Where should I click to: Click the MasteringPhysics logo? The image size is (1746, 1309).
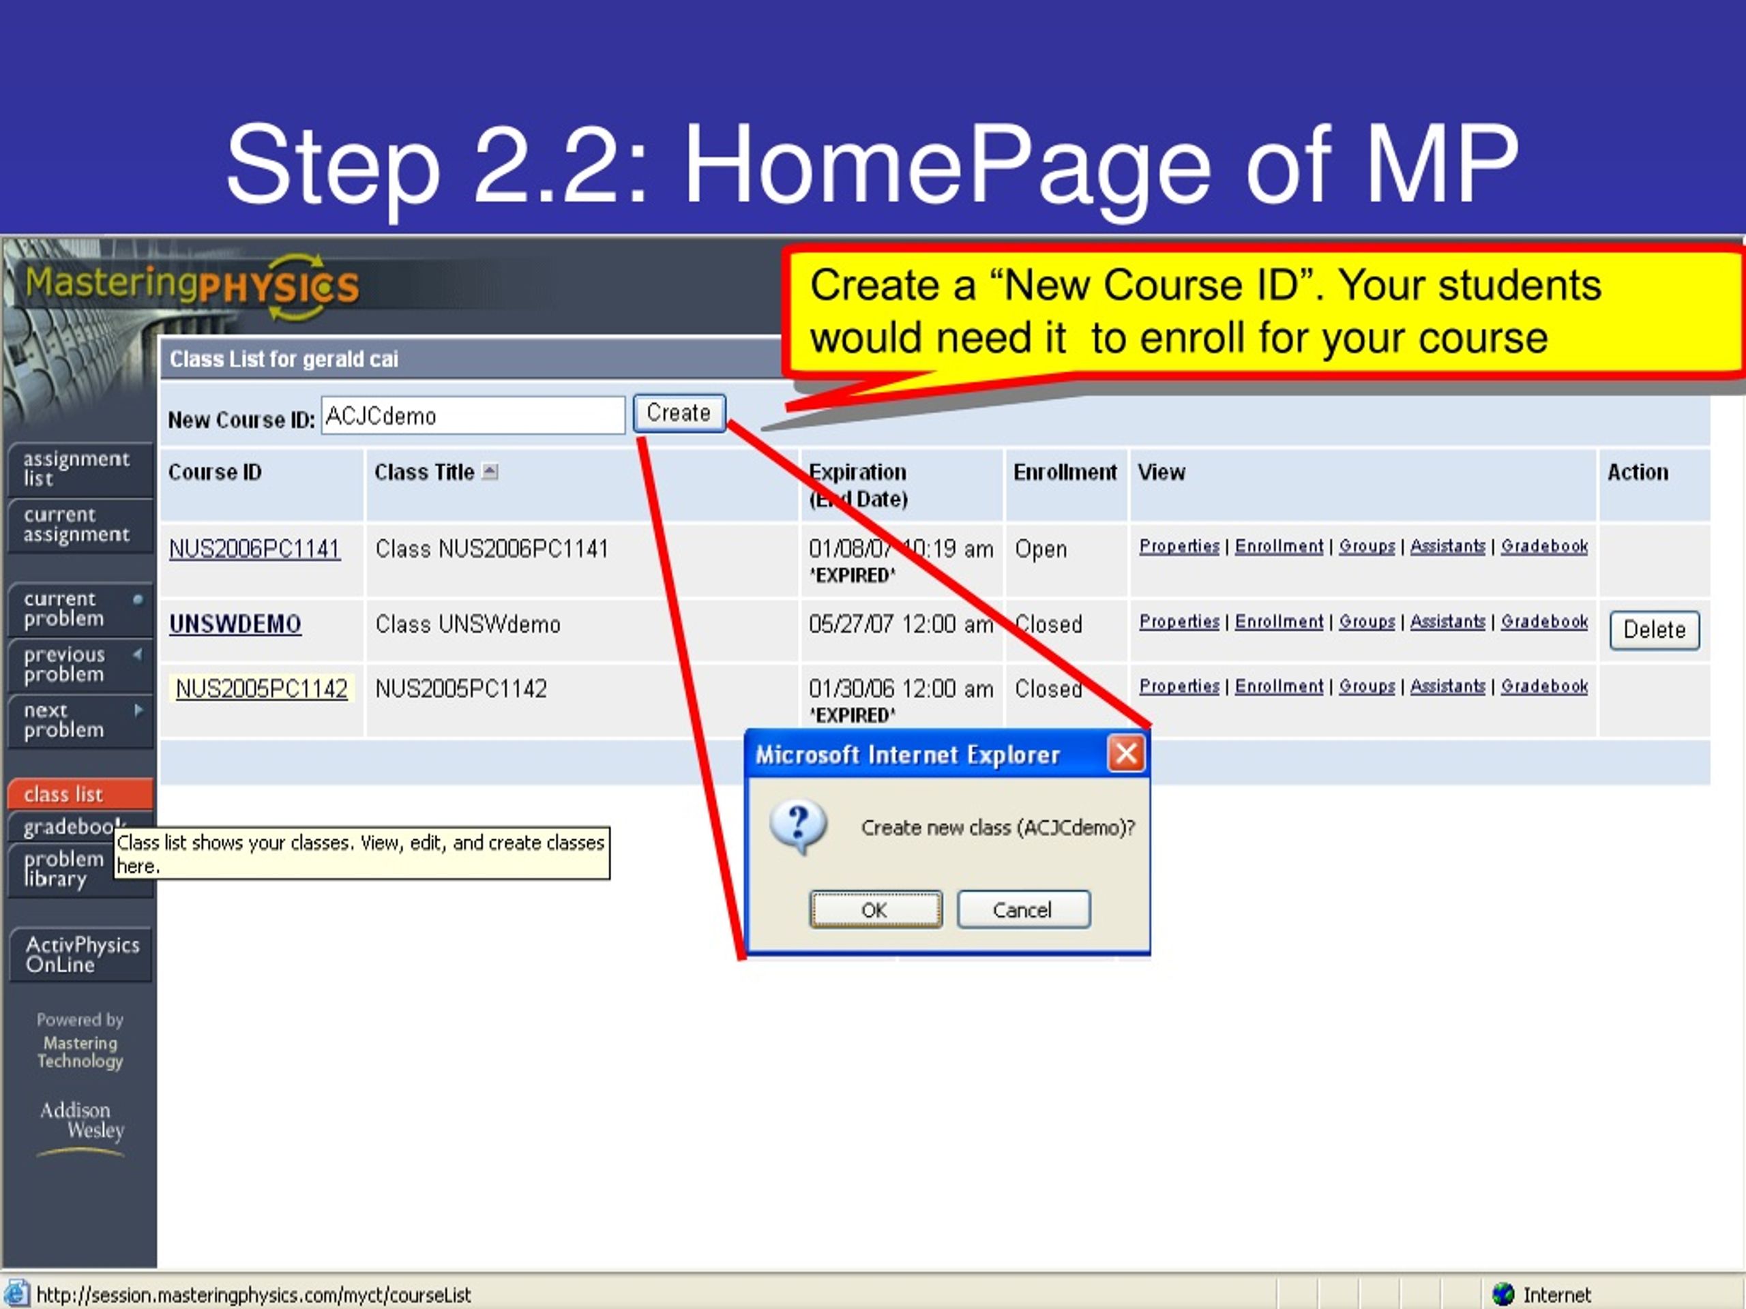(192, 287)
